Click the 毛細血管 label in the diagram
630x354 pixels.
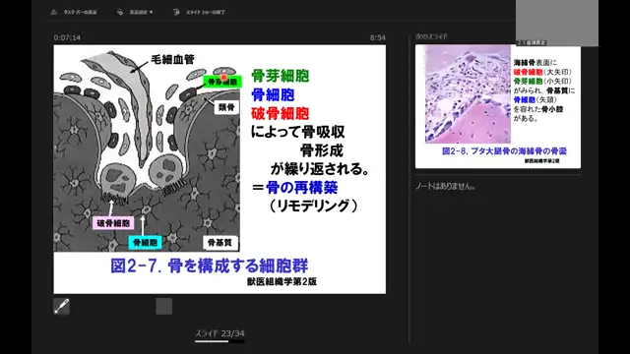point(172,59)
